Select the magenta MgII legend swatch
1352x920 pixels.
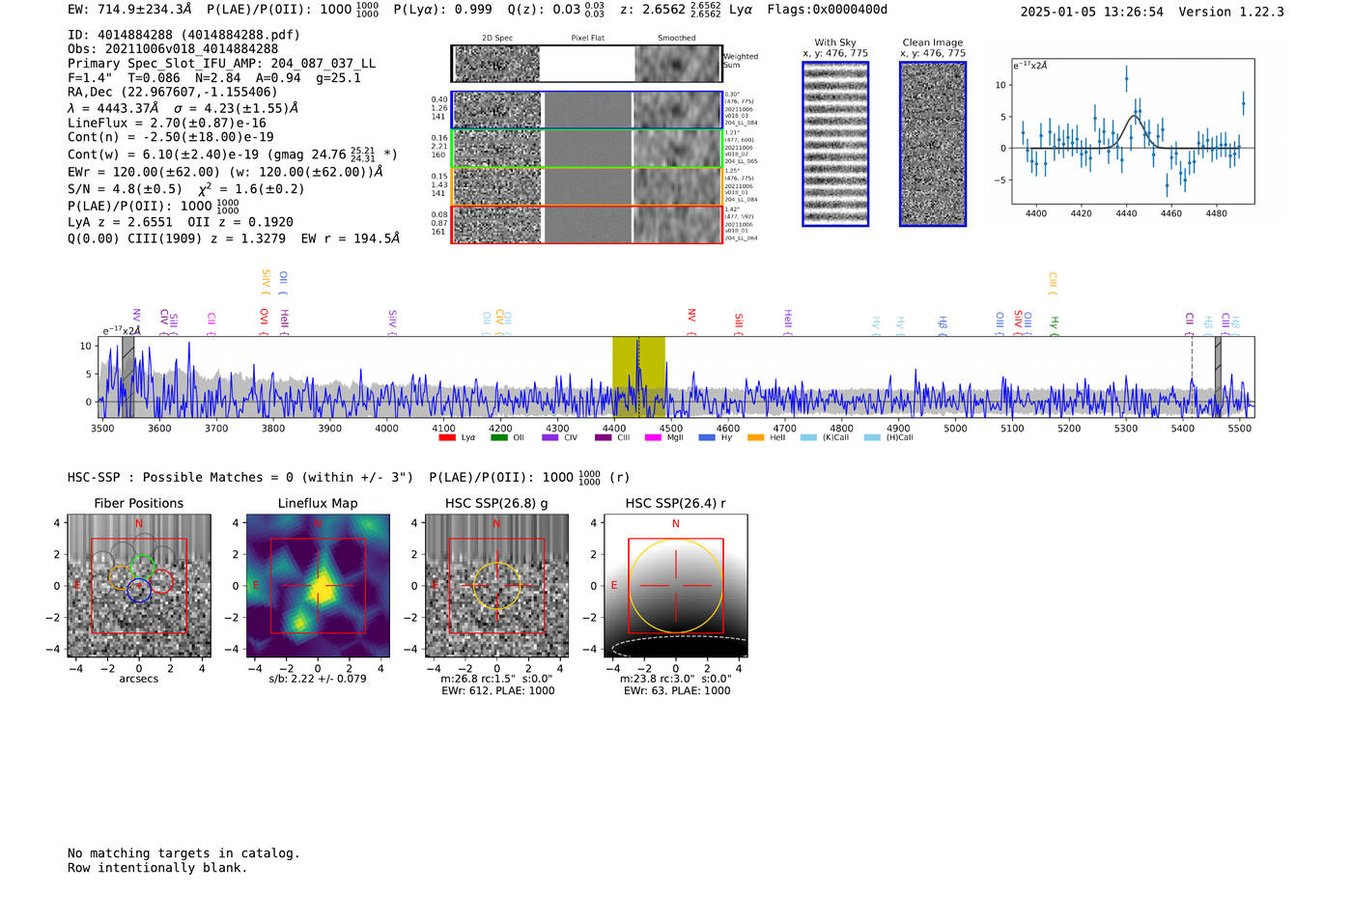pyautogui.click(x=653, y=438)
